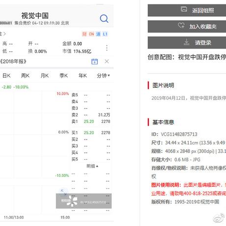Click the 15:00 time axis label
This screenshot has height=226, width=226.
point(65,217)
